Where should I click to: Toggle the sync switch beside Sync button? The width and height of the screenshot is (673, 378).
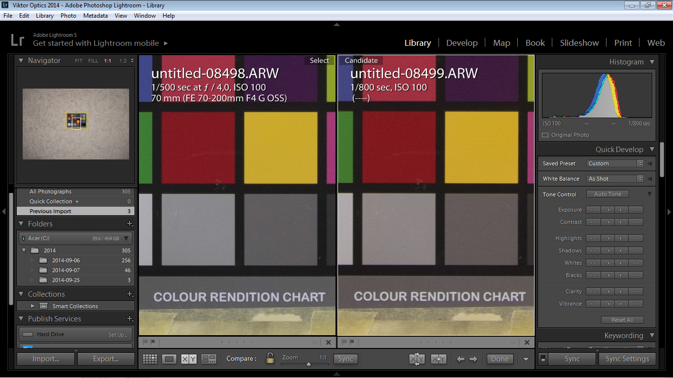coord(543,359)
